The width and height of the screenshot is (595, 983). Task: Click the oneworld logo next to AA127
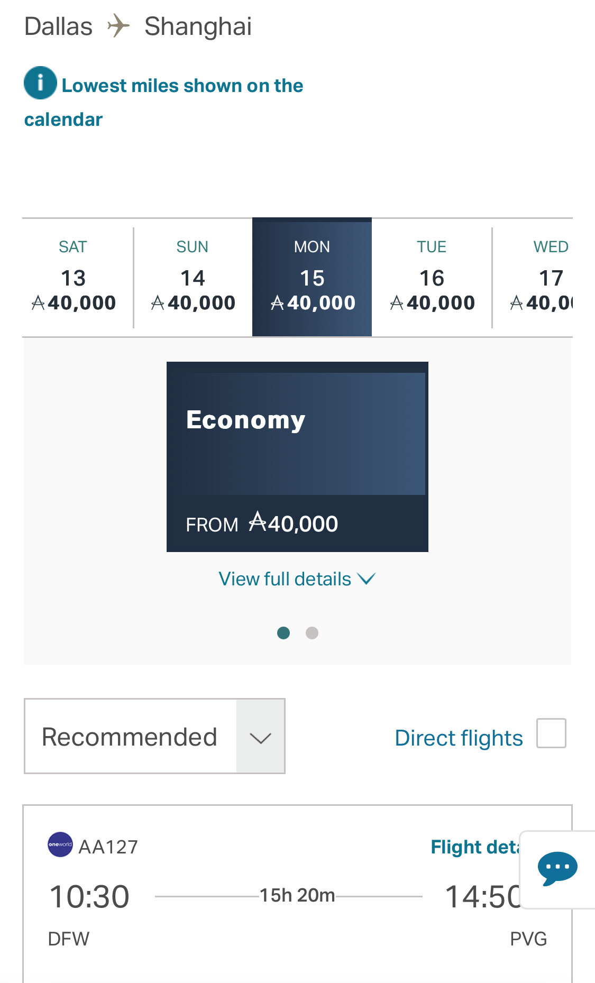pos(60,844)
